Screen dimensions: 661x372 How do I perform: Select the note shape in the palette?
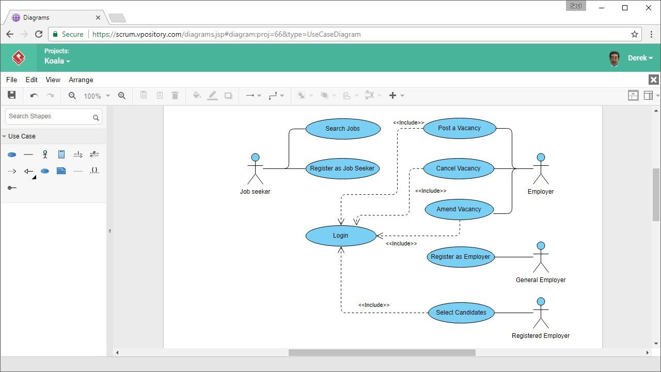(61, 171)
